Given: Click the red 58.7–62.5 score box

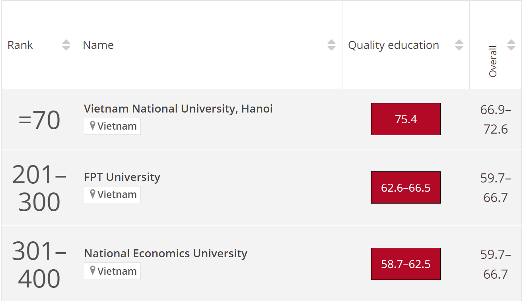Looking at the screenshot, I should point(406,264).
